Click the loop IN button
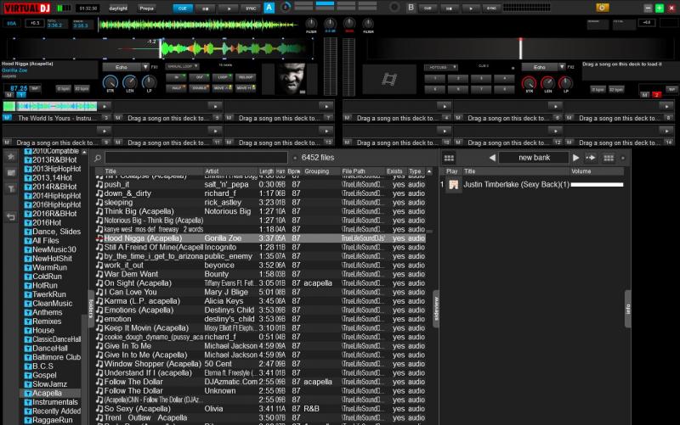The image size is (680, 425). tap(177, 77)
